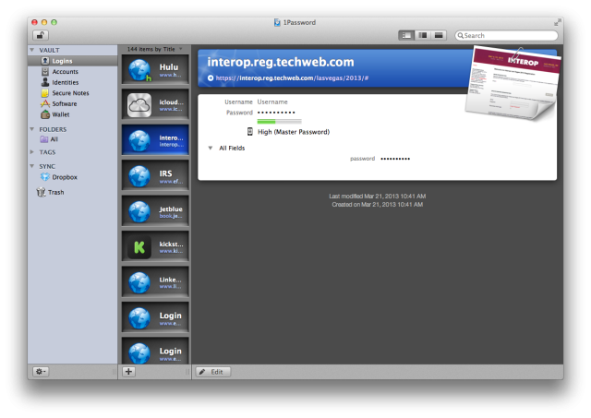Expand the TAGS section triangle
This screenshot has width=591, height=418.
[x=32, y=152]
